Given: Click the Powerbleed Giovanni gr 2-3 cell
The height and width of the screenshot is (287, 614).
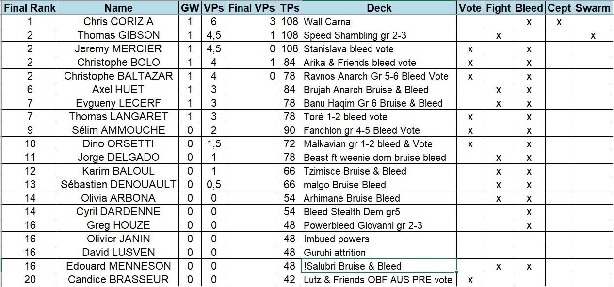Looking at the screenshot, I should pos(379,225).
